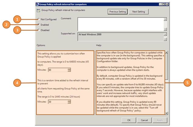Click the 'Comment:' label
This screenshot has width=193, height=127.
[x=66, y=19]
